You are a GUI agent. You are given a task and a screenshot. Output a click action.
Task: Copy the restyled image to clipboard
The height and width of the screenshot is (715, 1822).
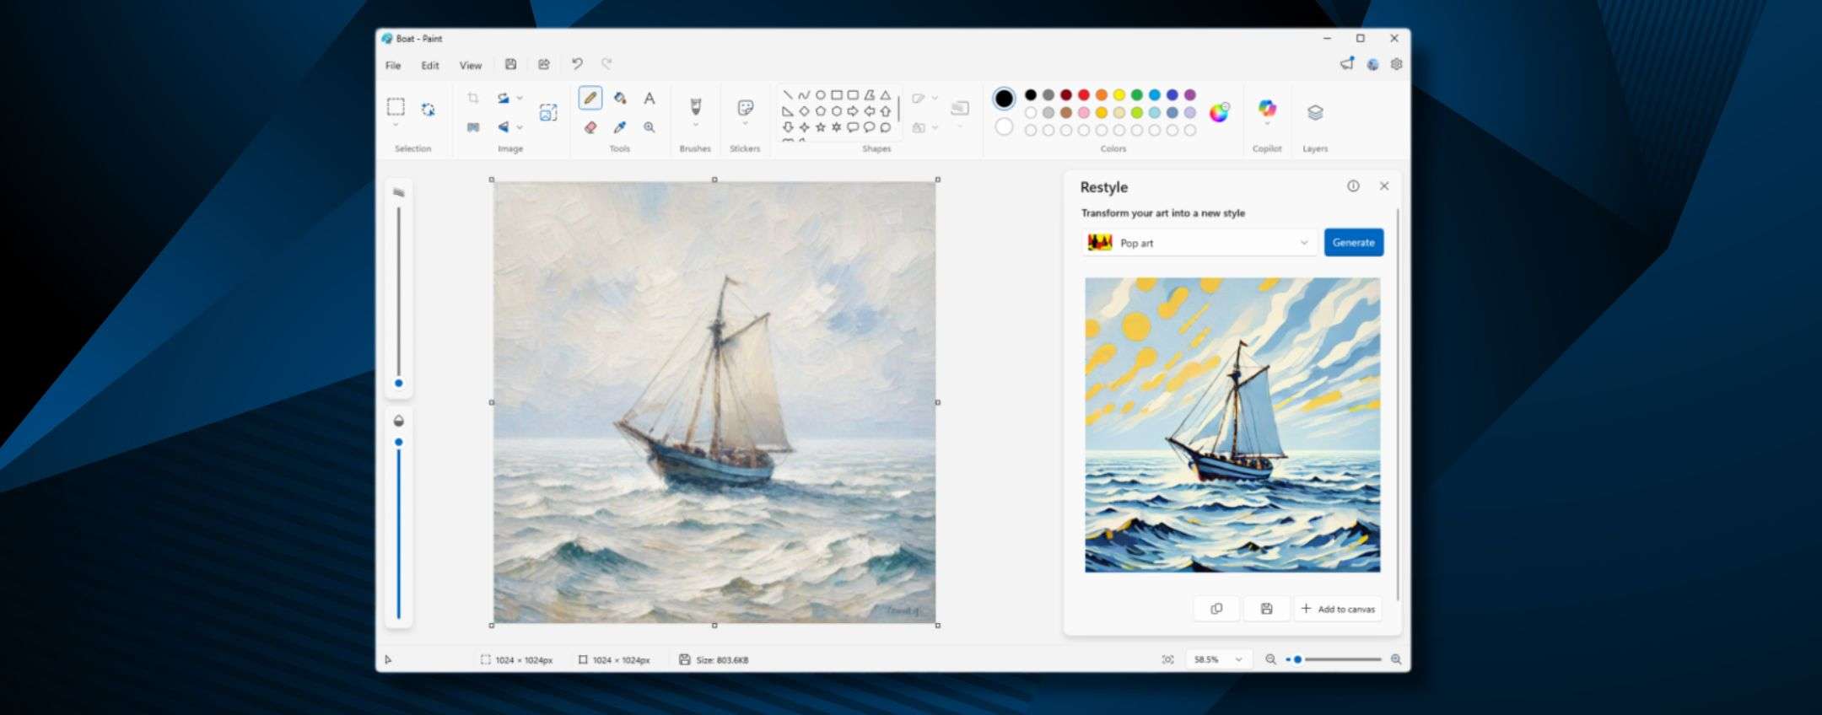click(1216, 609)
